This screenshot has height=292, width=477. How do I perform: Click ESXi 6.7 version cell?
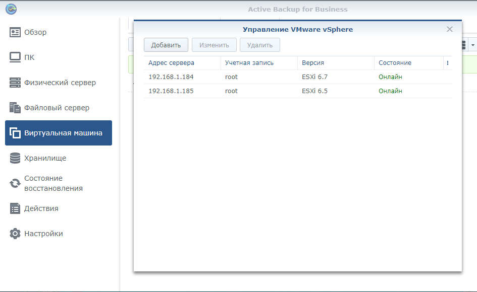(314, 77)
